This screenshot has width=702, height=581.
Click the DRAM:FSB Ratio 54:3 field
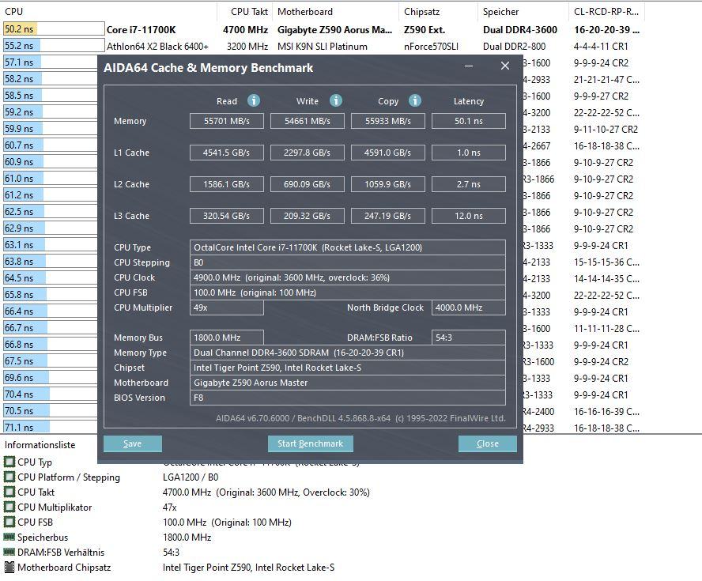(469, 338)
